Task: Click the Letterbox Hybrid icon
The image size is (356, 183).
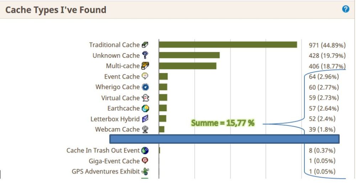Action: [x=145, y=119]
